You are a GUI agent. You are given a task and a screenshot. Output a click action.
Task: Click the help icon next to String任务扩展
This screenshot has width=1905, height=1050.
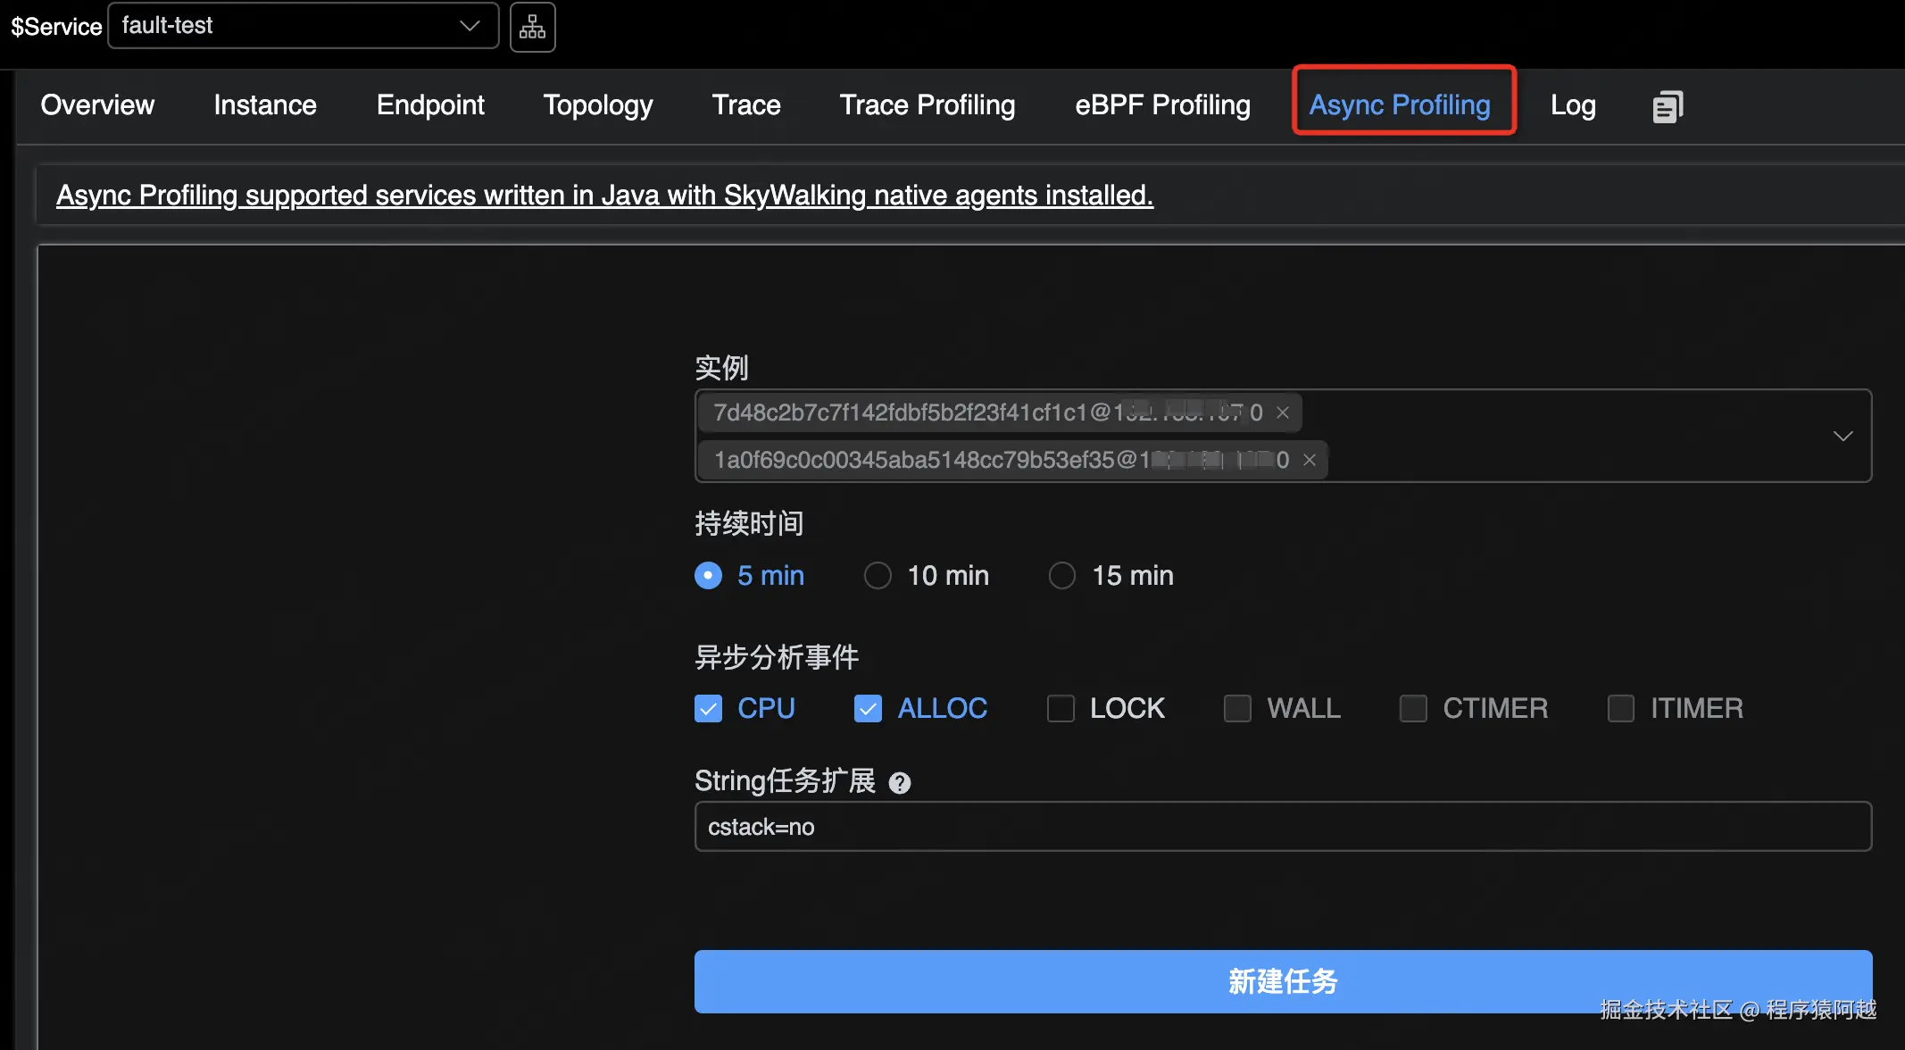(899, 783)
